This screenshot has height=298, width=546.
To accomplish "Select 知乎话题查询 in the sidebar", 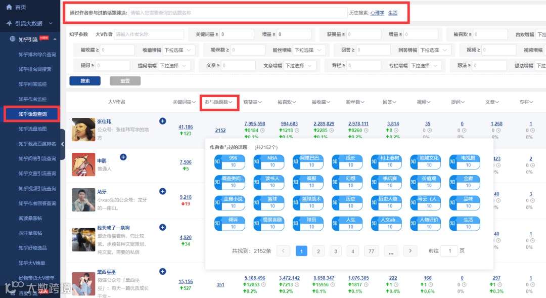I will click(x=32, y=114).
